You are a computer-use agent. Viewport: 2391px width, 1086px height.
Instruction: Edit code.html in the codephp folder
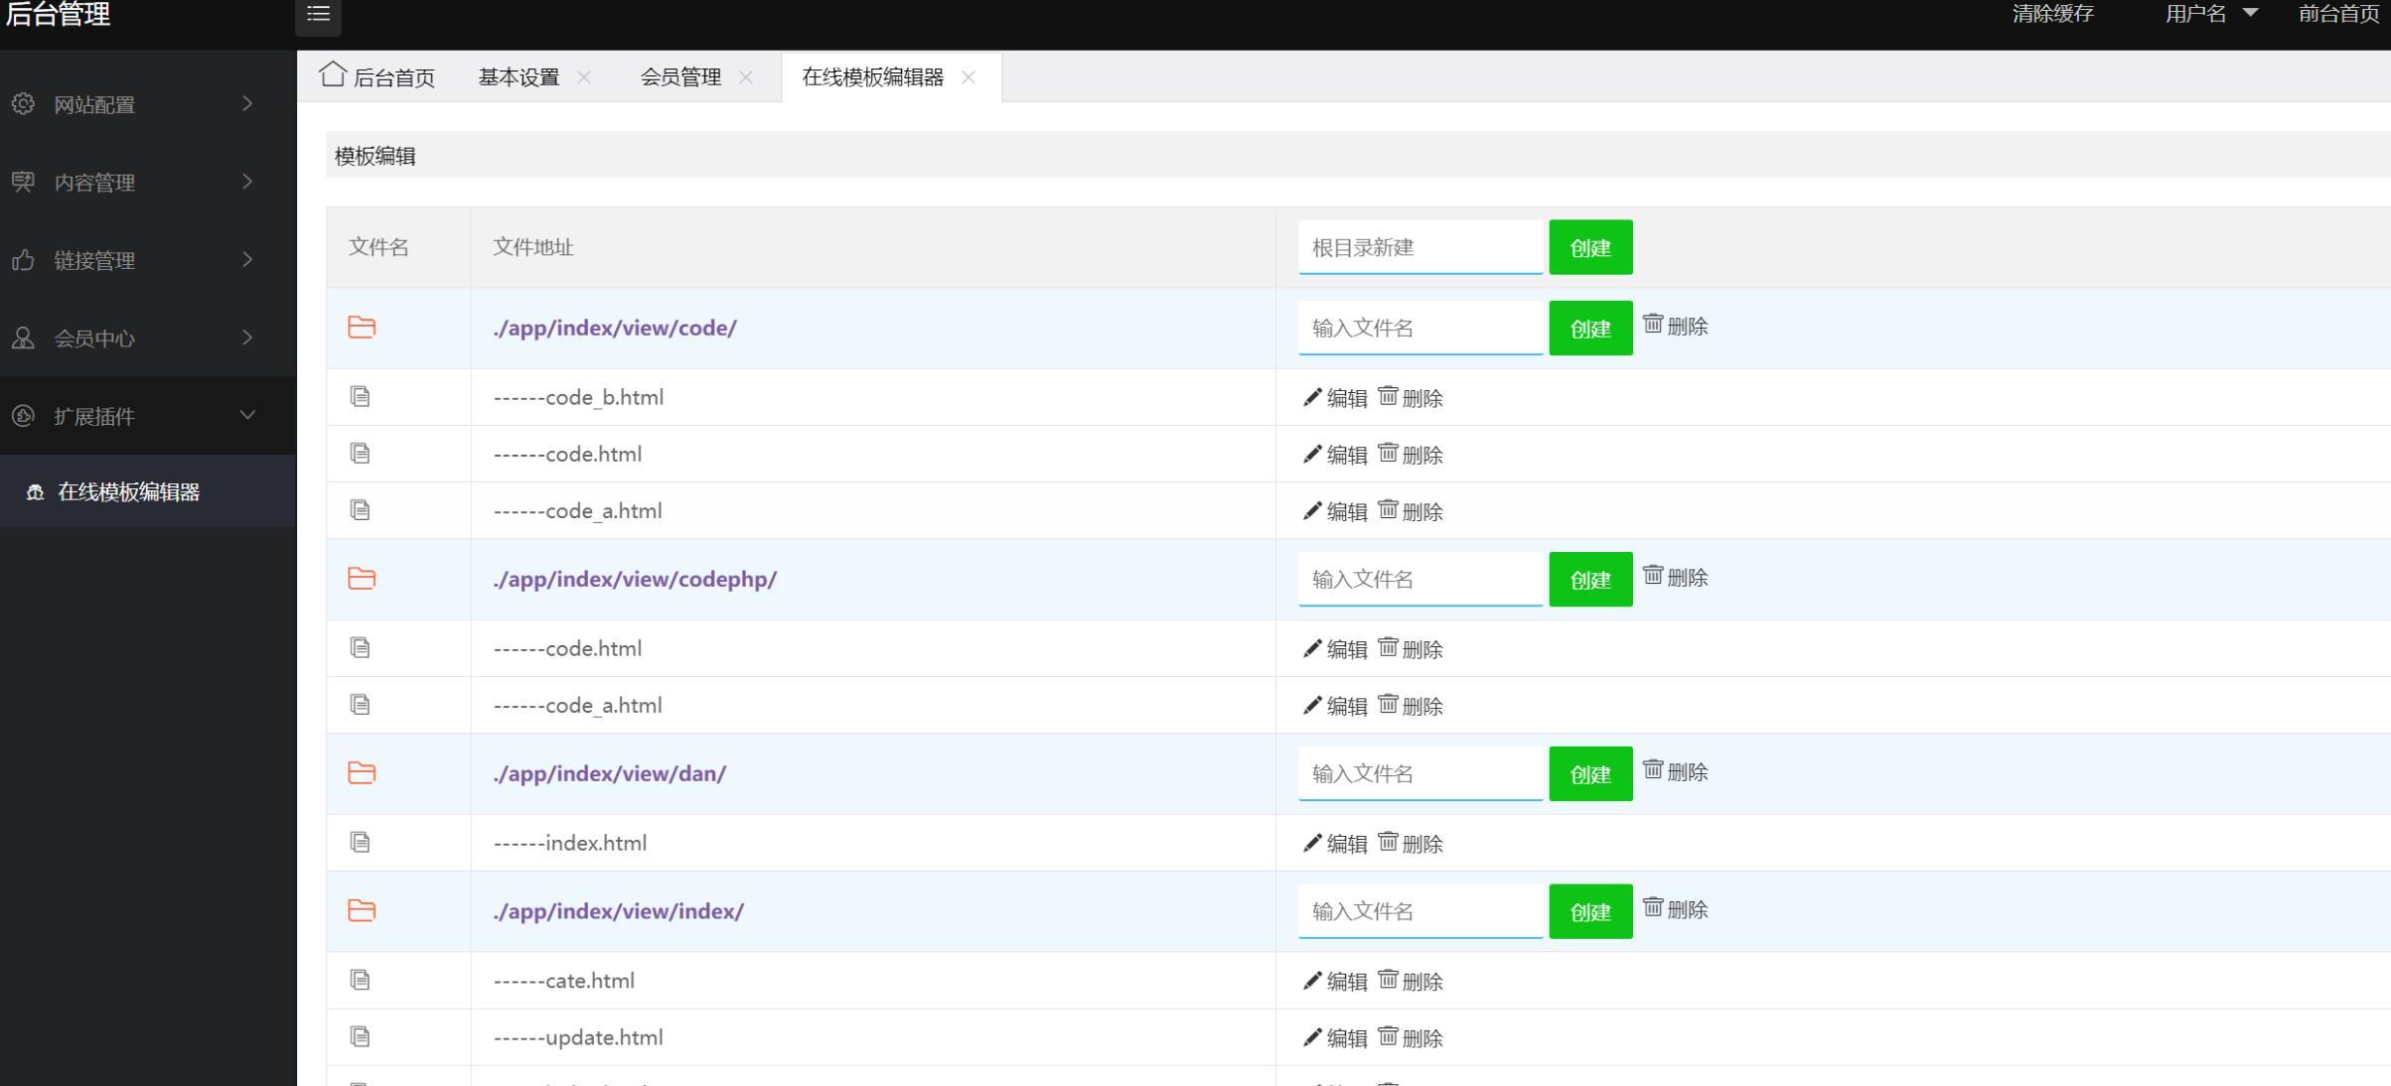tap(1335, 649)
